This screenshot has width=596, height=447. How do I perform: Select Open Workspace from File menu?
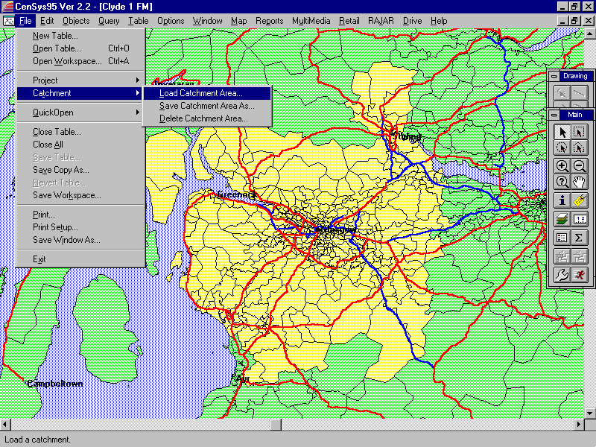tap(66, 61)
